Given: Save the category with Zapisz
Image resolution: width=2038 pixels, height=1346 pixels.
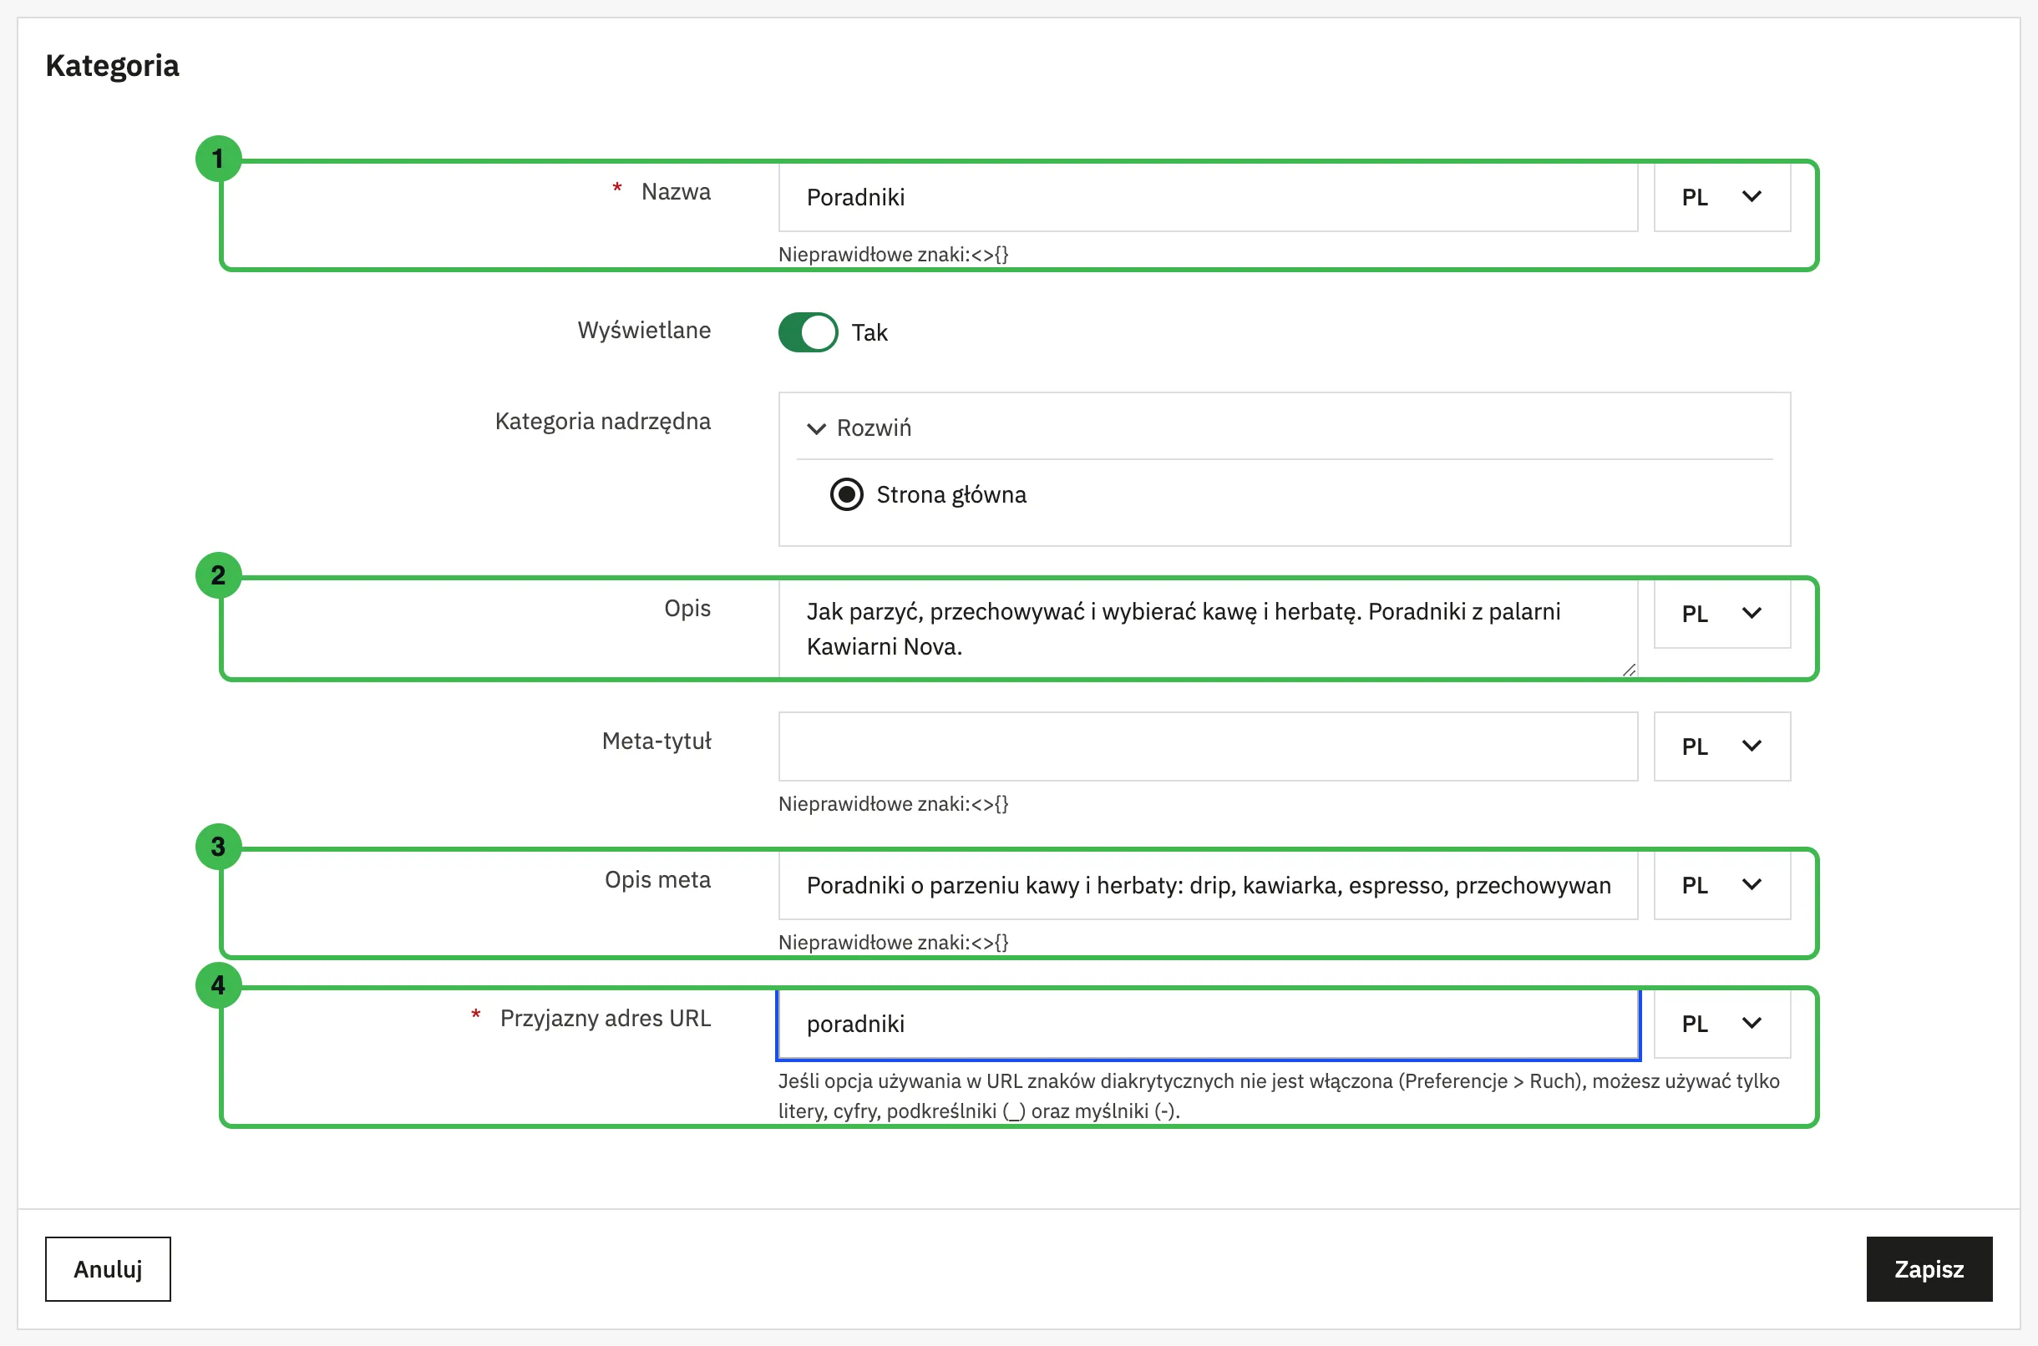Looking at the screenshot, I should [1929, 1268].
